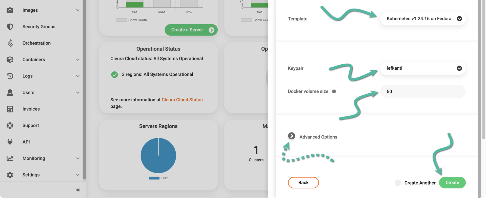Viewport: 486px width, 198px height.
Task: Click the Security Groups shield icon
Action: point(10,27)
